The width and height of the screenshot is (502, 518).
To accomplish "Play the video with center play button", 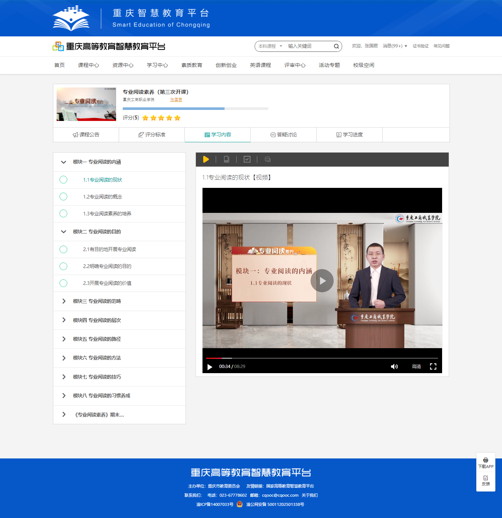I will click(x=322, y=281).
